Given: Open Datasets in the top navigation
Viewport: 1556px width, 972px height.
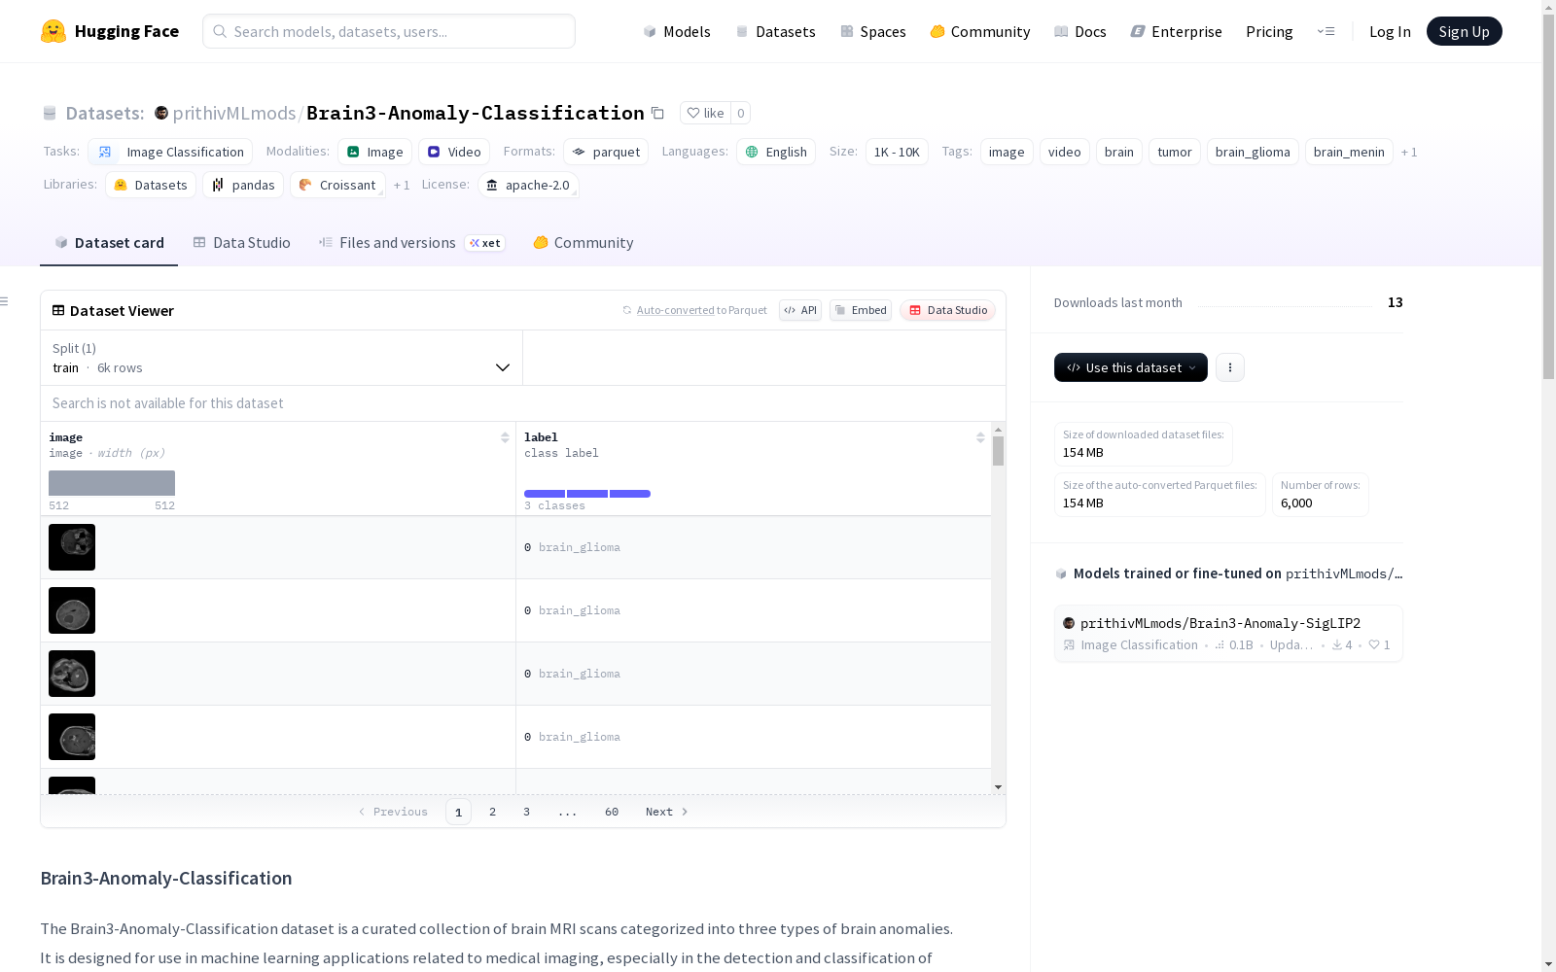Looking at the screenshot, I should tap(775, 31).
